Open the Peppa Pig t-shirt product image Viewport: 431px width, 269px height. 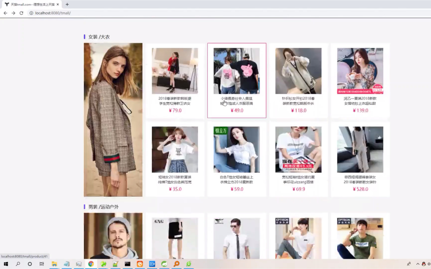click(236, 71)
